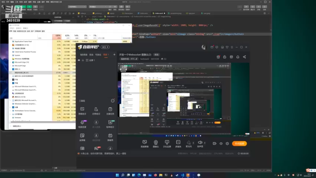
Task: Open 视频连麦 tool in the toolbox
Action: pyautogui.click(x=82, y=124)
